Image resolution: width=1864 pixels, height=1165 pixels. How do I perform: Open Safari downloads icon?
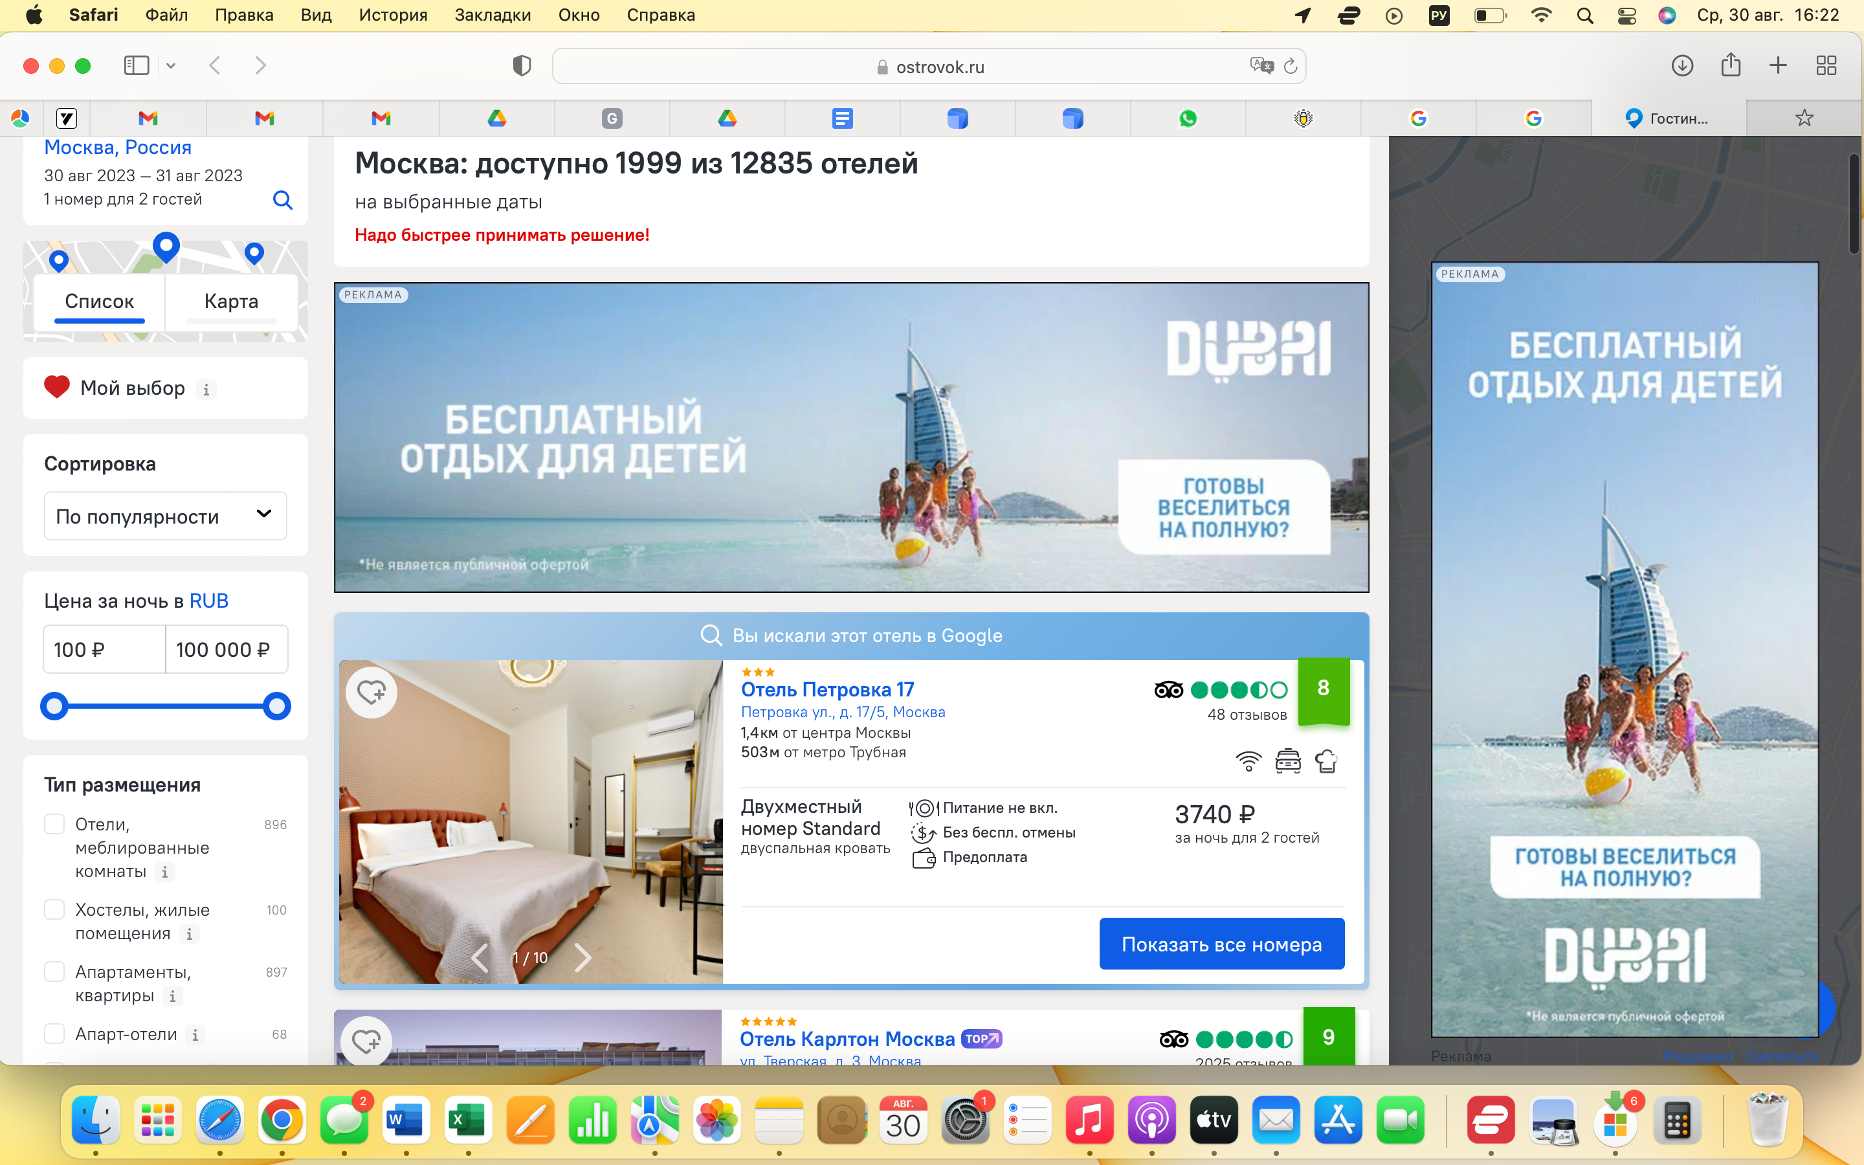[x=1682, y=65]
